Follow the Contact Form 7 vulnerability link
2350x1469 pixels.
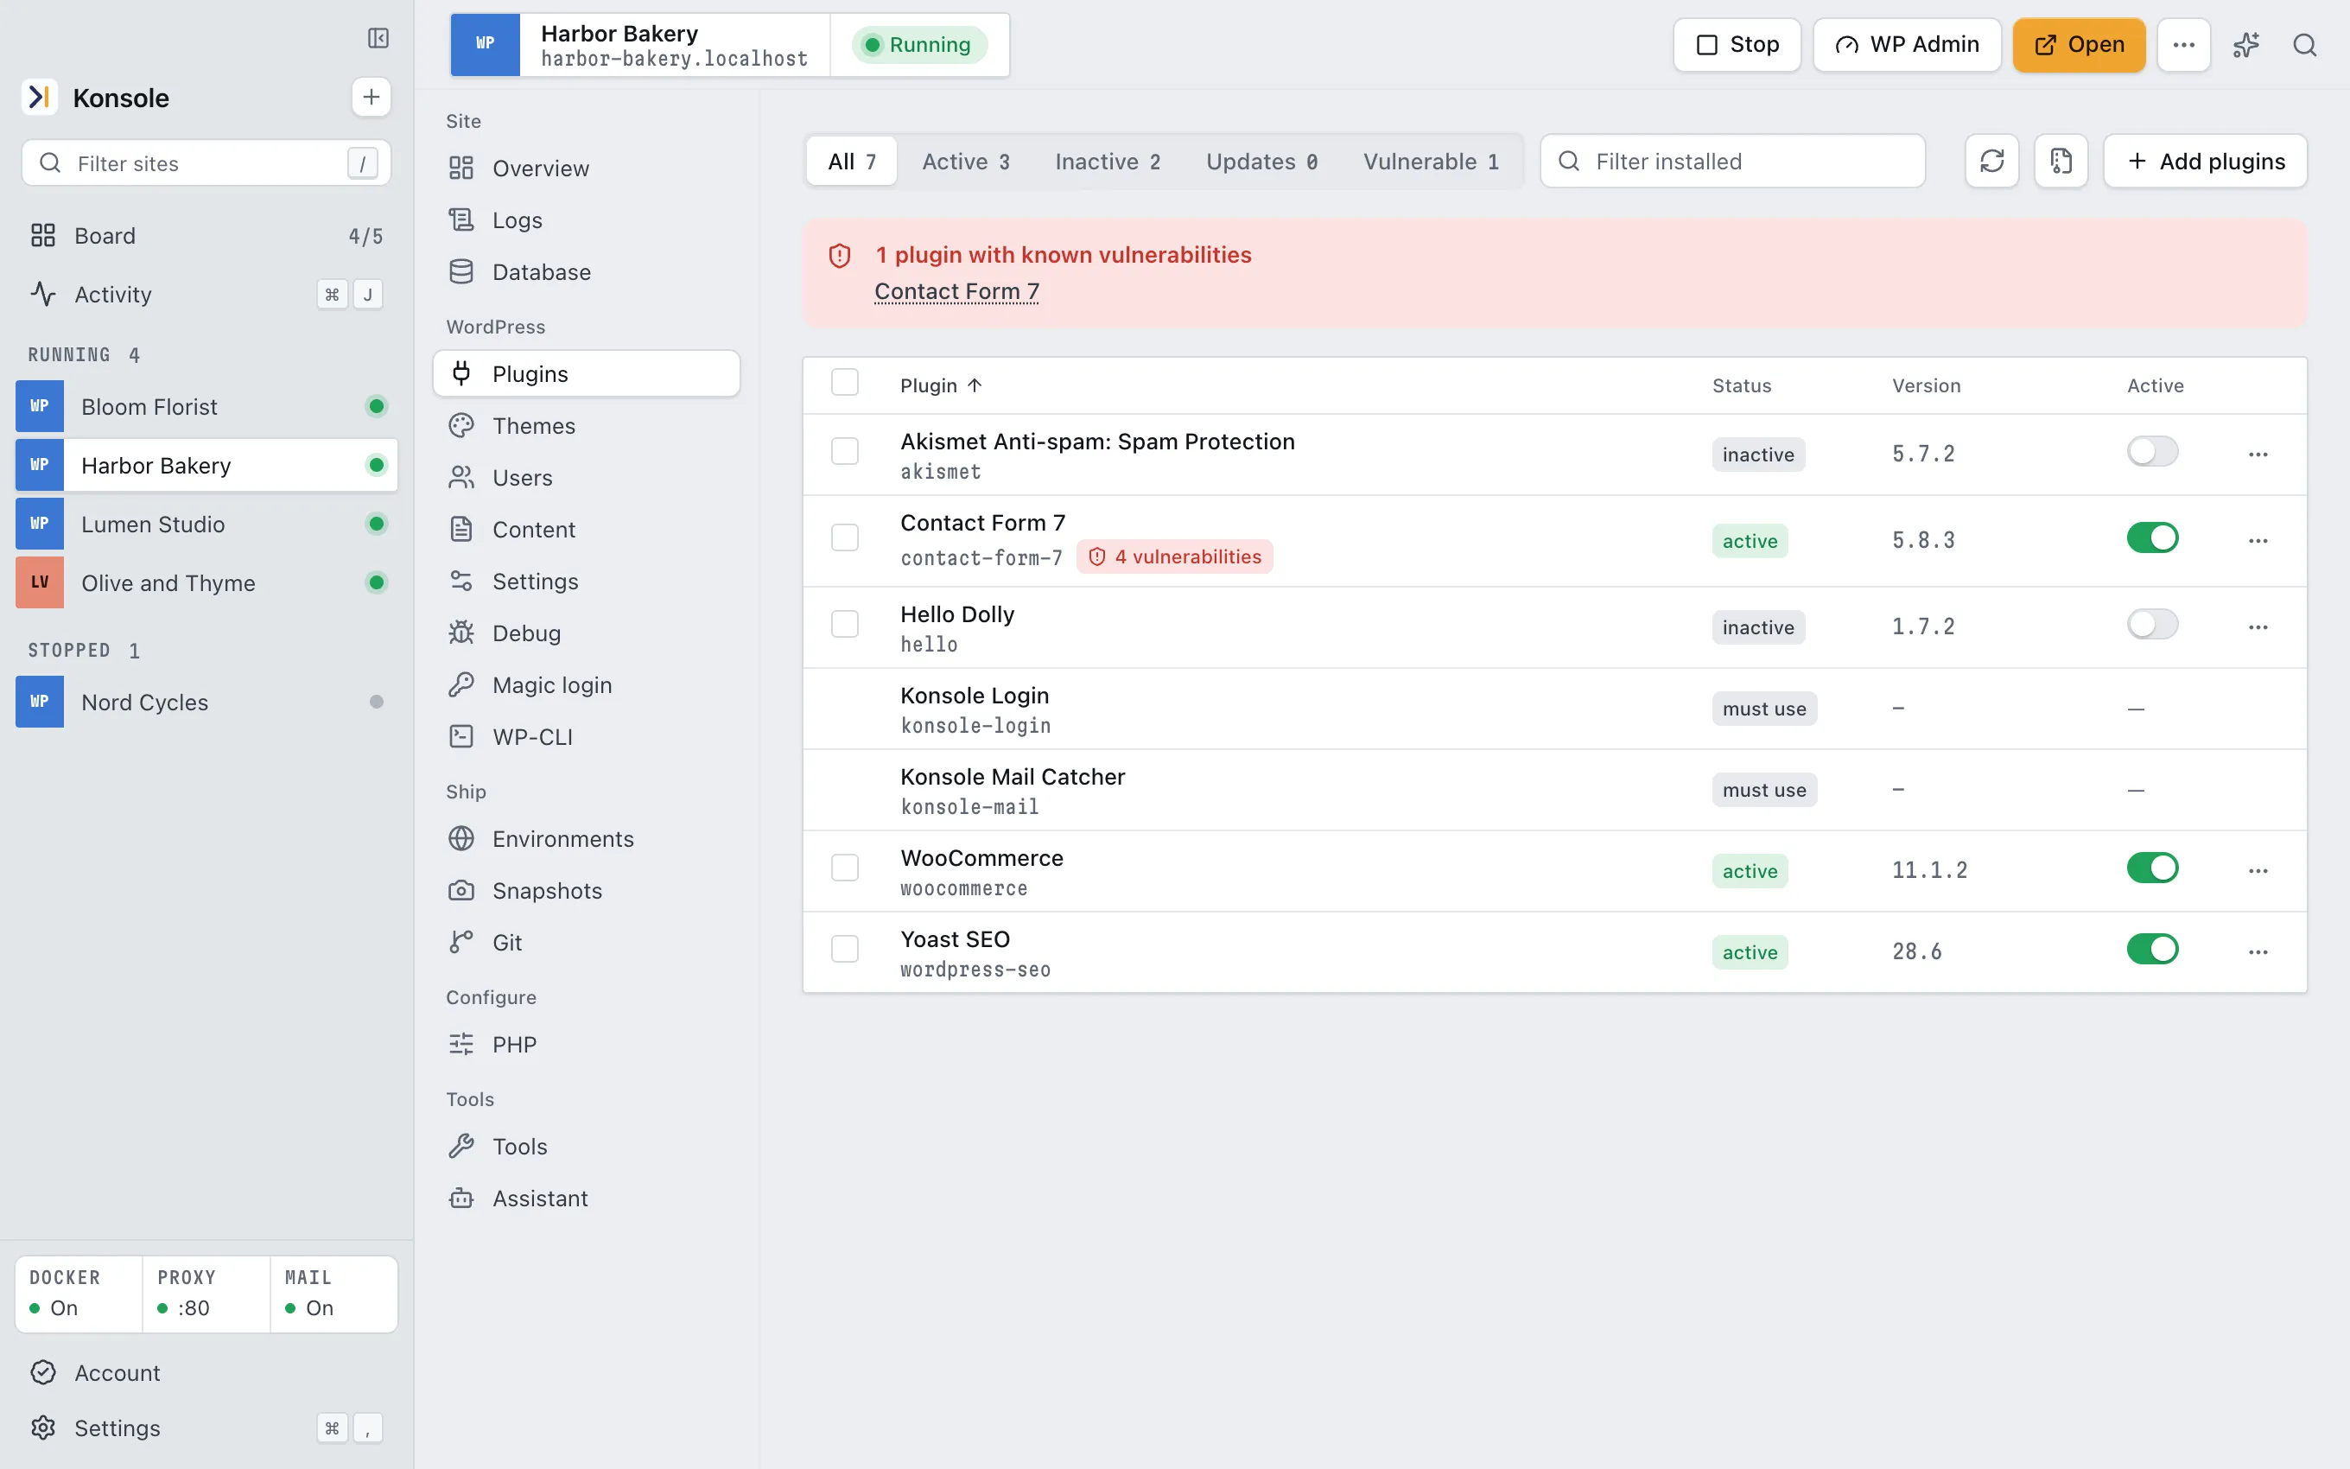click(956, 291)
